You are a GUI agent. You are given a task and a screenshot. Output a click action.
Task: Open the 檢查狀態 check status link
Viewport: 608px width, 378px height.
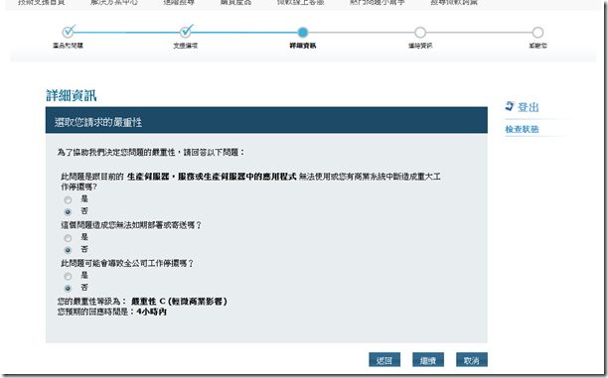[522, 129]
